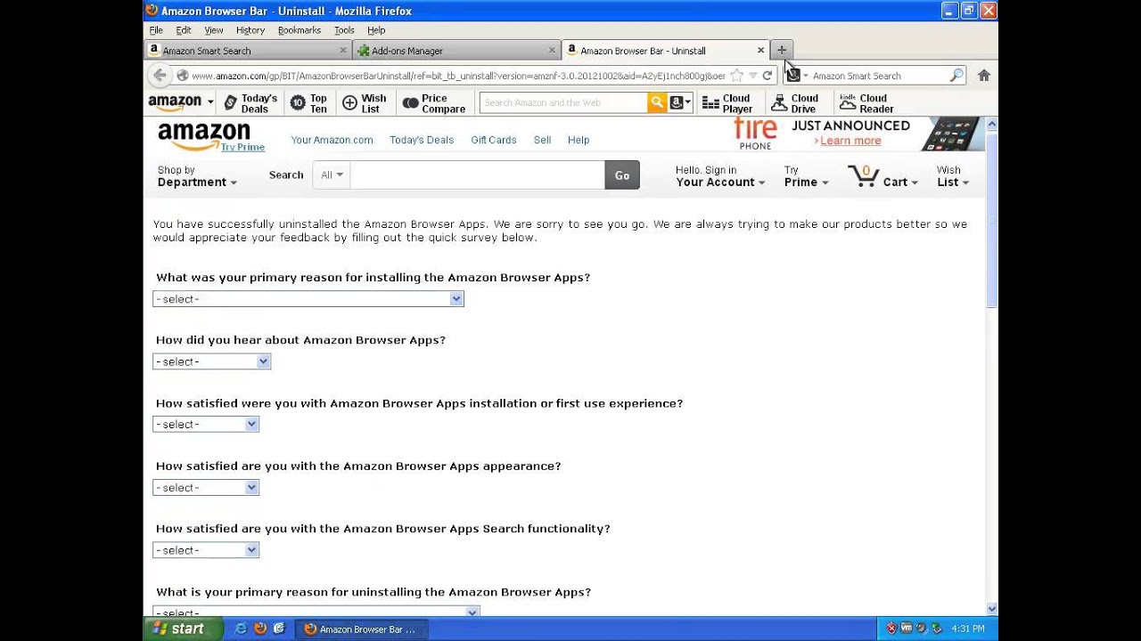Click the orange toolbar search button
The height and width of the screenshot is (641, 1141).
coord(657,102)
